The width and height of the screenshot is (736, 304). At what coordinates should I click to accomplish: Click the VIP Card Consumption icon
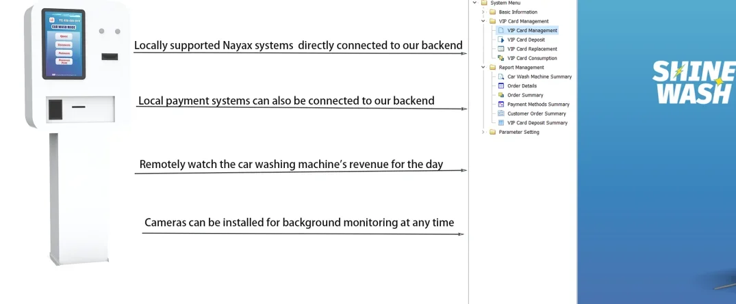pyautogui.click(x=501, y=58)
